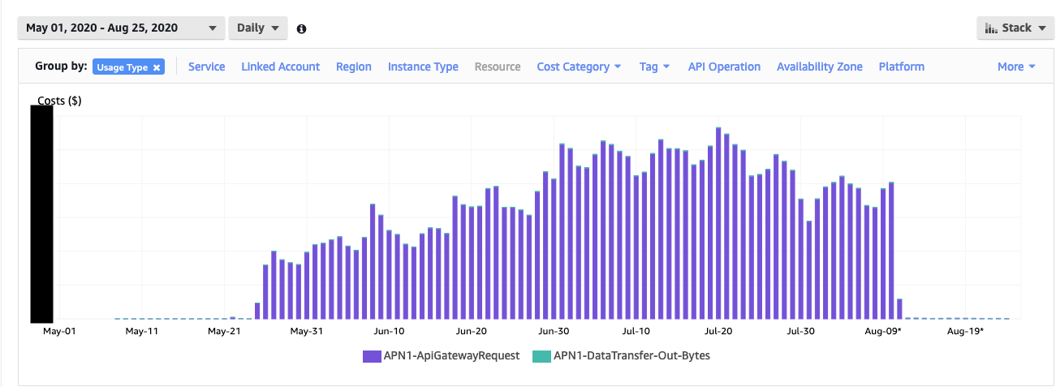
Task: Toggle the APN1-ApiGatewayRequest legend swatch
Action: (372, 355)
